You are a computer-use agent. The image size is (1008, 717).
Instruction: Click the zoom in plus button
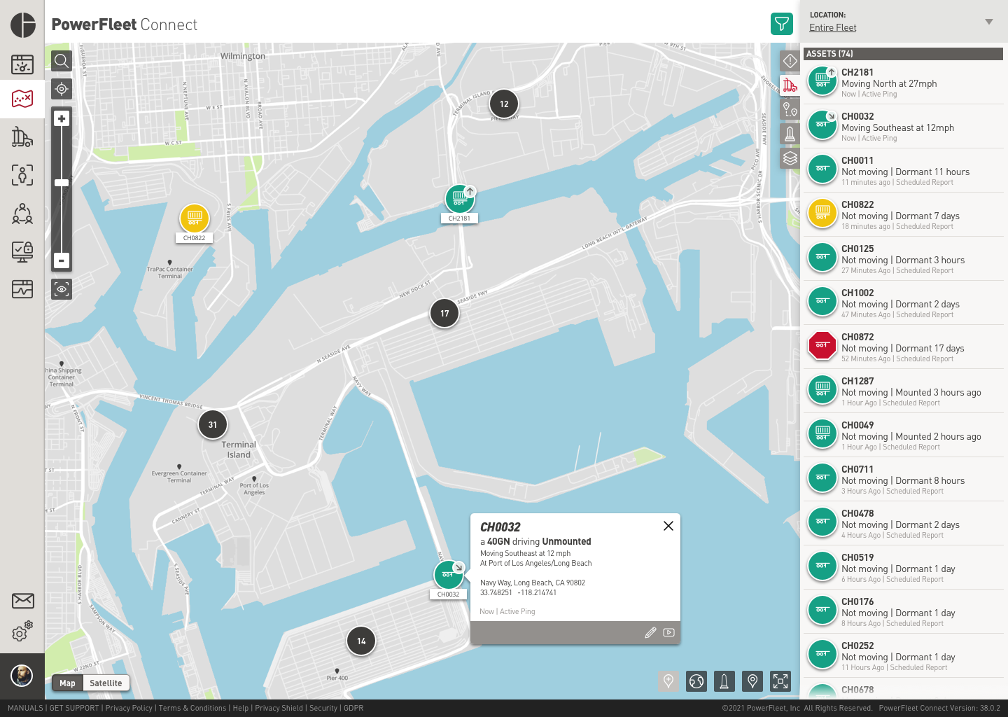pyautogui.click(x=62, y=118)
